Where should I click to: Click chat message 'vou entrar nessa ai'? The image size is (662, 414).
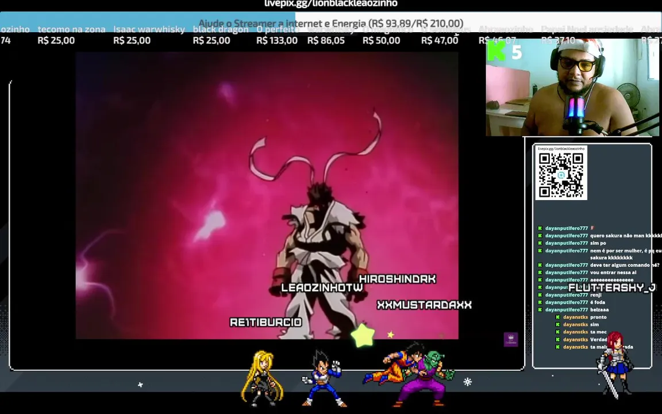point(613,273)
